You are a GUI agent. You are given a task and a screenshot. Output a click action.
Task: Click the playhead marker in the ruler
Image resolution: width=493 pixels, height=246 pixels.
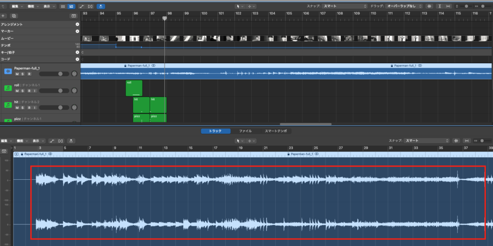coord(165,19)
